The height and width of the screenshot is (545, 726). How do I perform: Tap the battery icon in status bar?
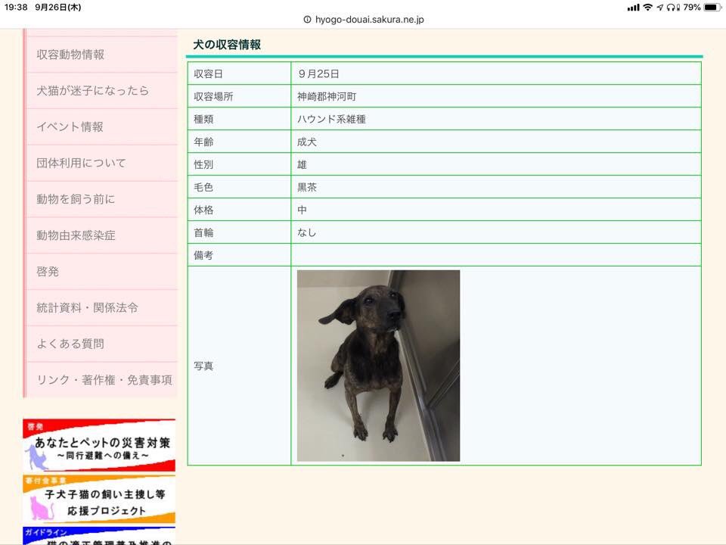712,8
